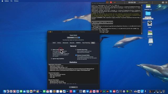Viewport: 168px width, 94px height.
Task: Click the terminal window scrollbar
Action: pyautogui.click(x=142, y=19)
